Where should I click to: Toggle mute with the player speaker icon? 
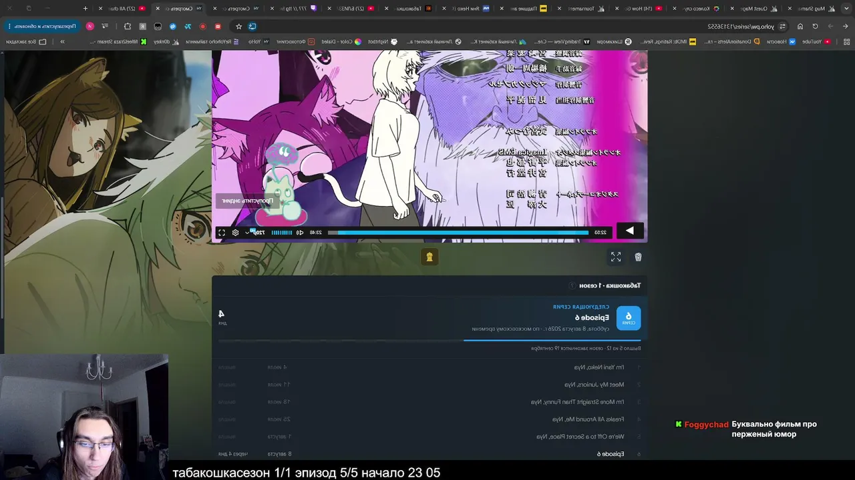(x=300, y=233)
